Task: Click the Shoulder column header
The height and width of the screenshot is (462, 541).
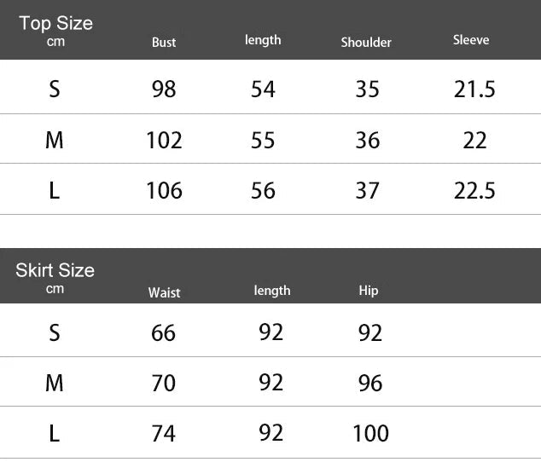Action: pyautogui.click(x=366, y=43)
